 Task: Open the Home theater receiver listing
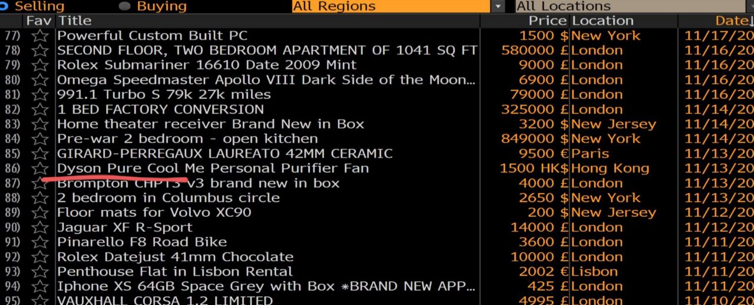click(210, 124)
